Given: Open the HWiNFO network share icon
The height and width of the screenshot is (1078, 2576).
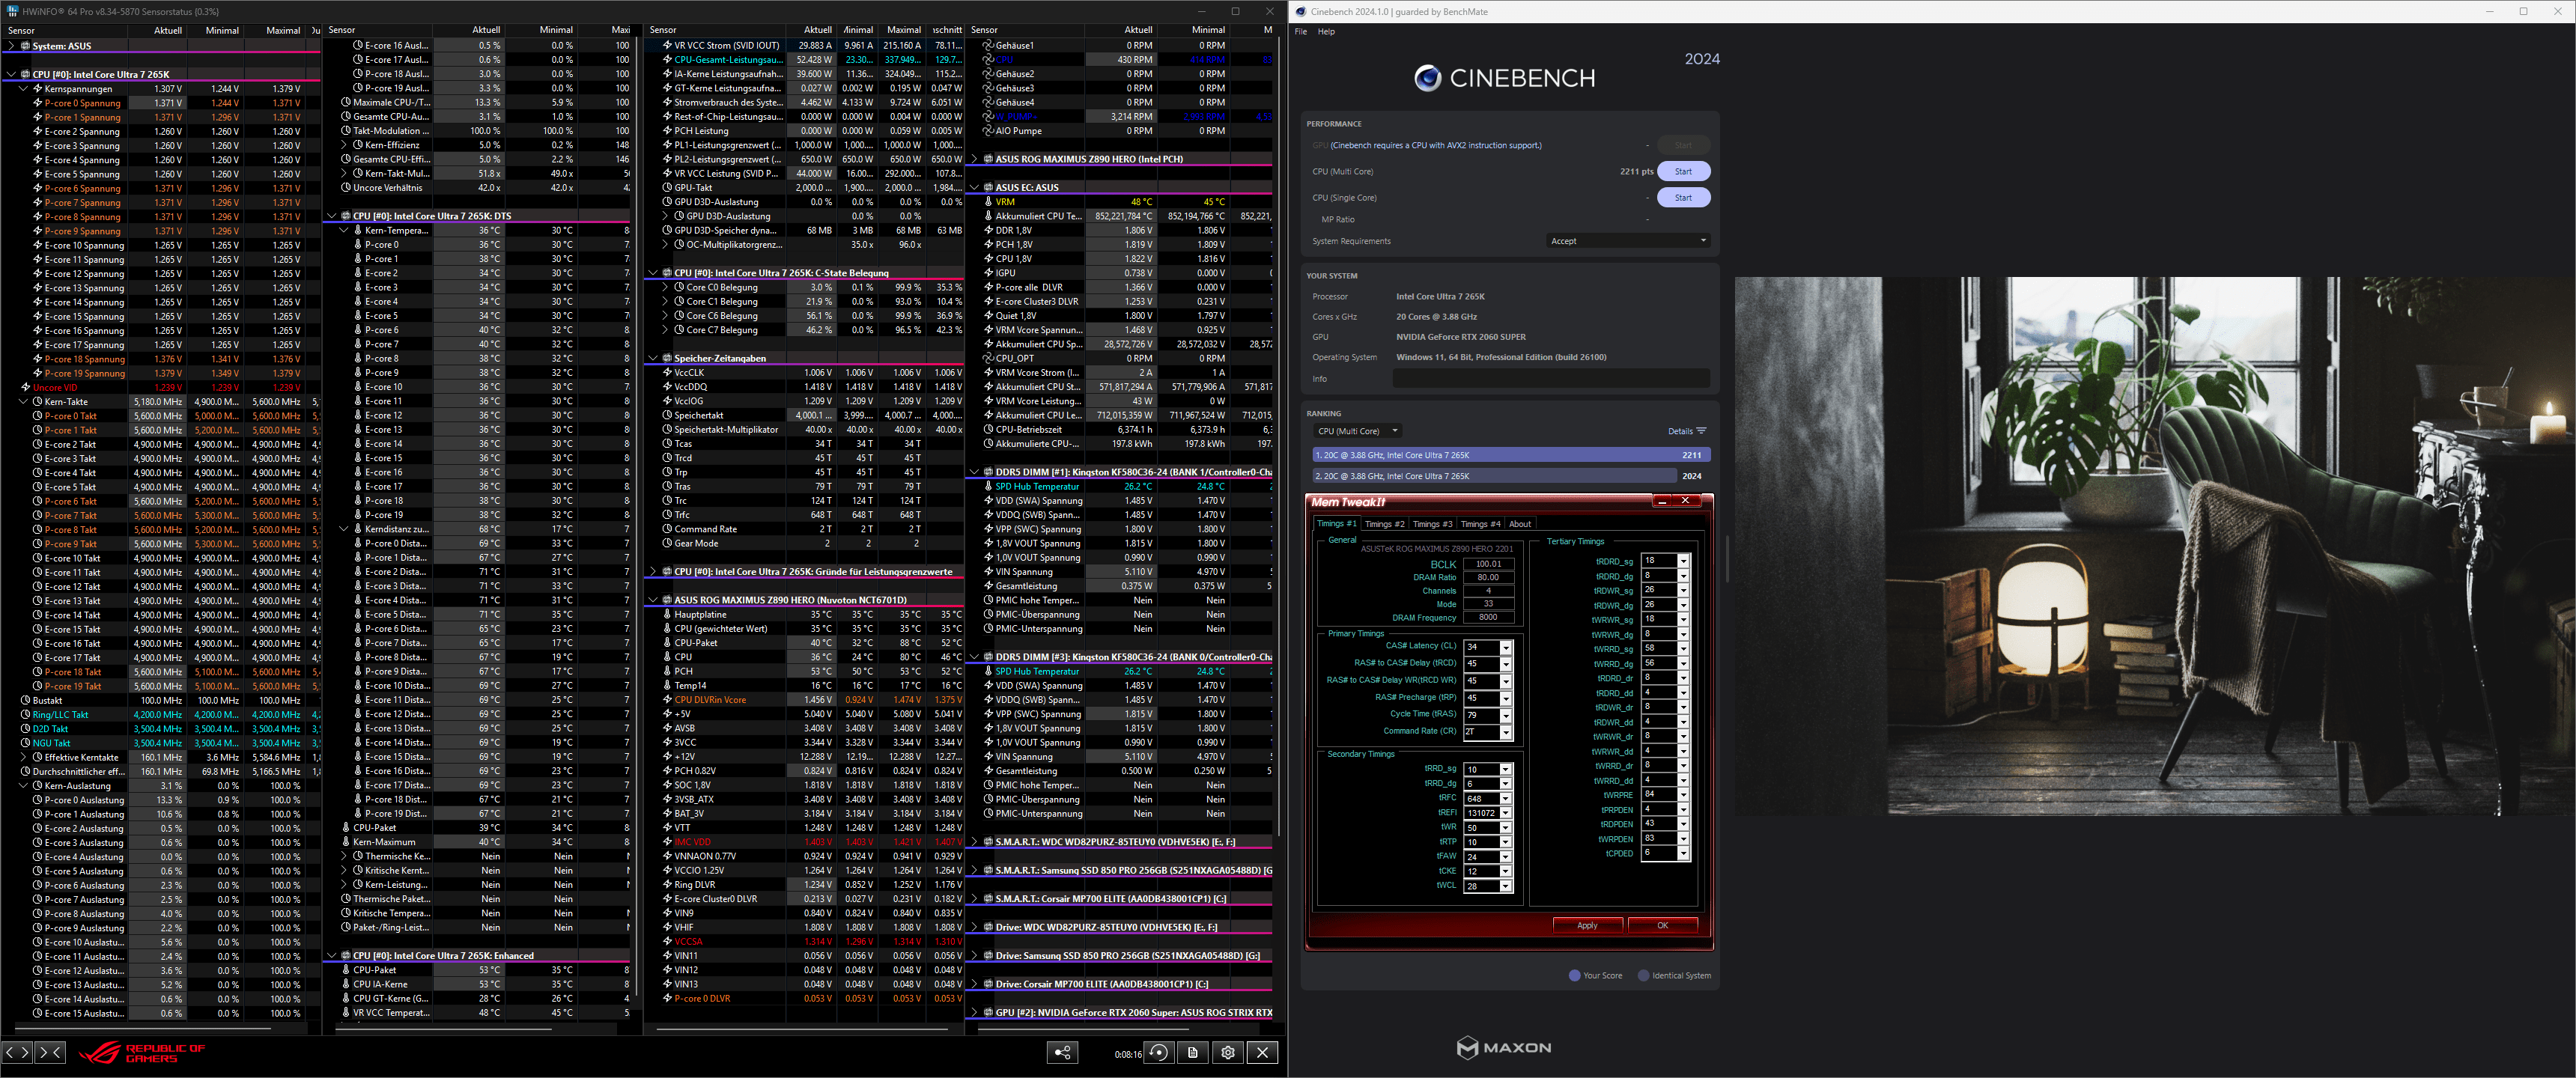Looking at the screenshot, I should (x=1062, y=1052).
